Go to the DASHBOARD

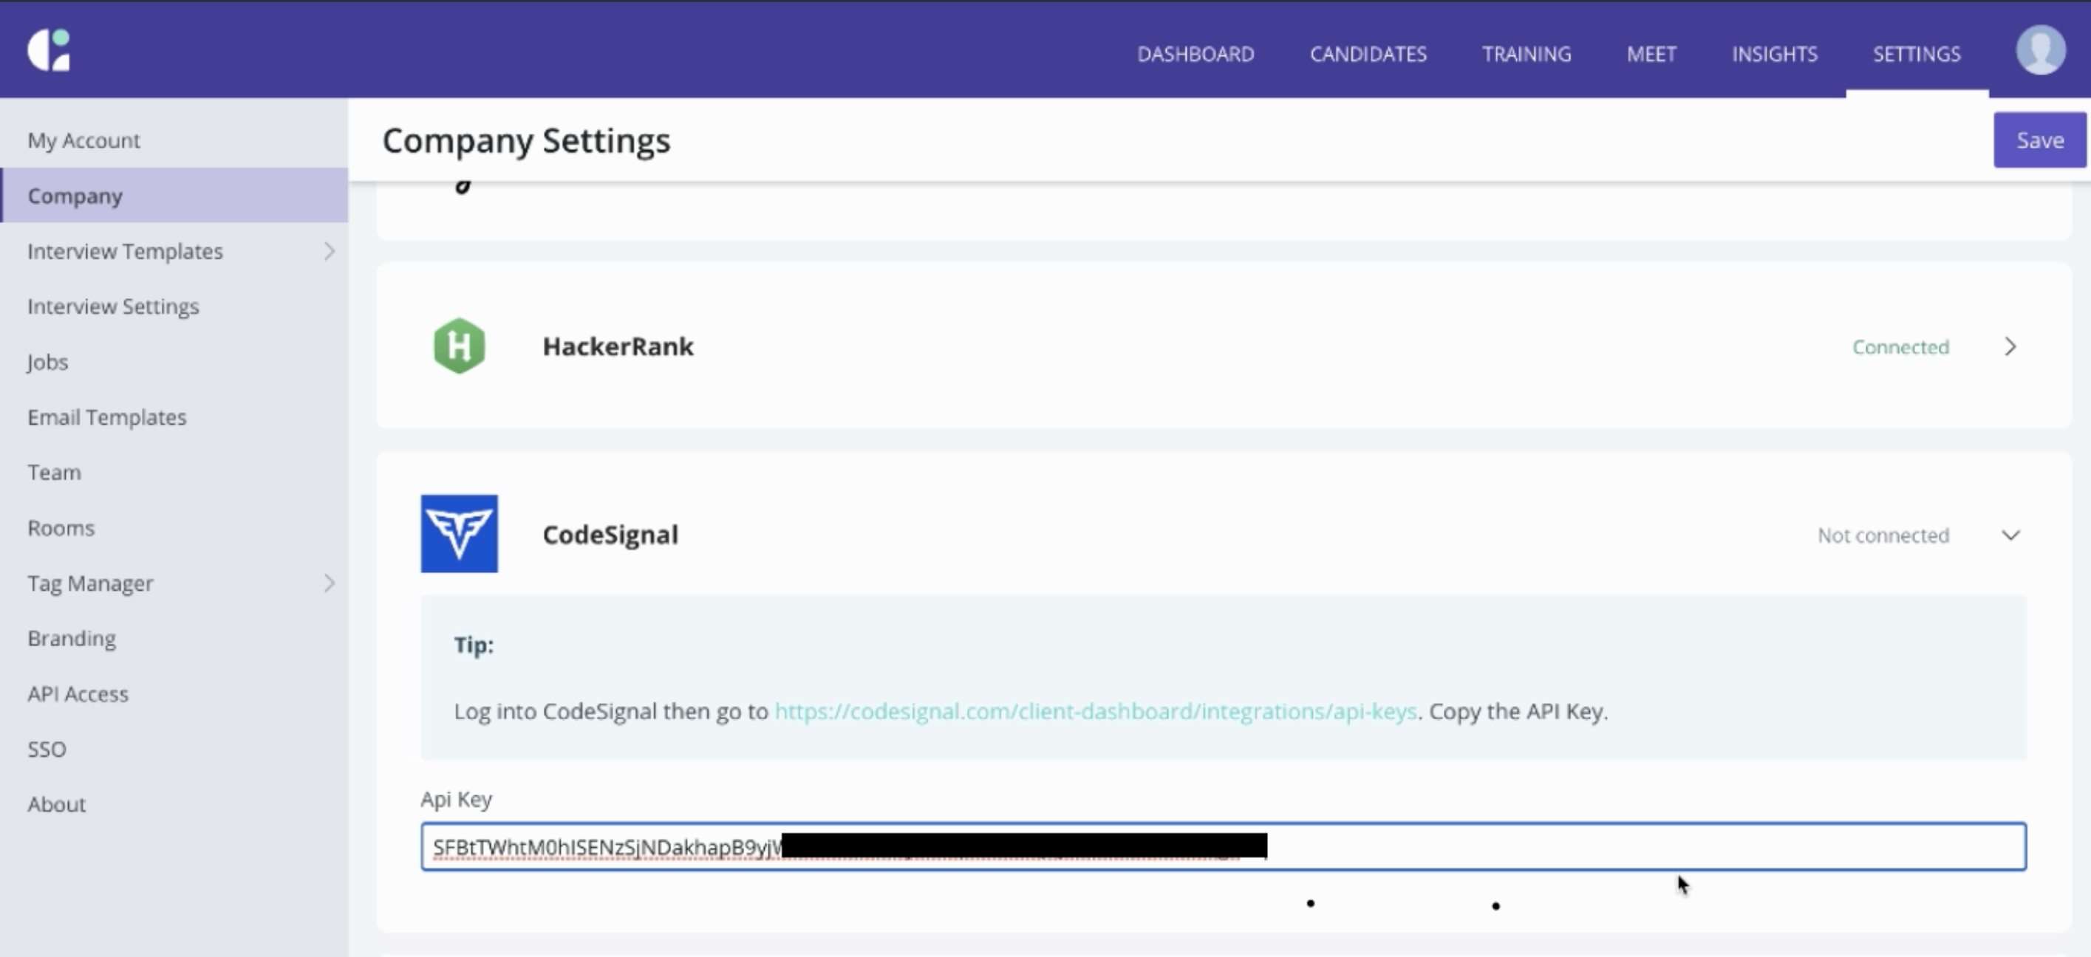[x=1195, y=53]
